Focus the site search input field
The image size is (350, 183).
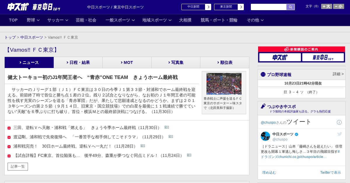(269, 7)
